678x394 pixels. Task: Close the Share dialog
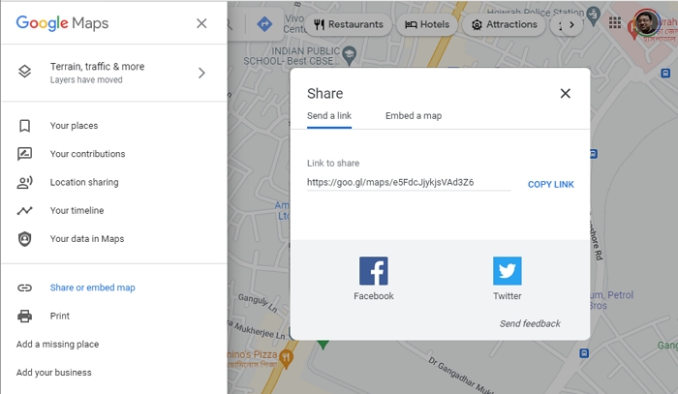[x=565, y=93]
